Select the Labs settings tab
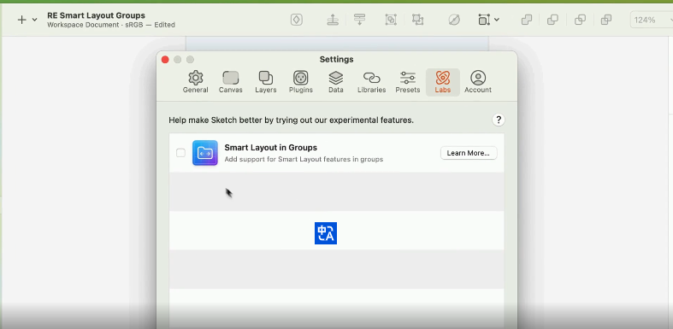 click(442, 82)
